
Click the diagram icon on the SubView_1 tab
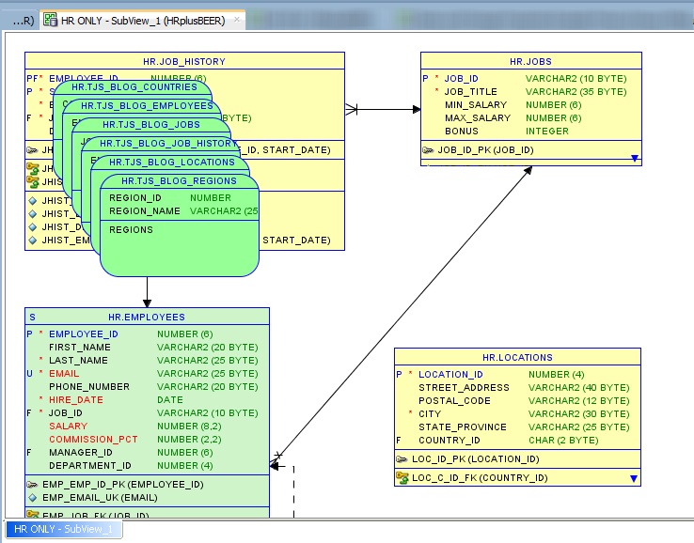(x=50, y=20)
